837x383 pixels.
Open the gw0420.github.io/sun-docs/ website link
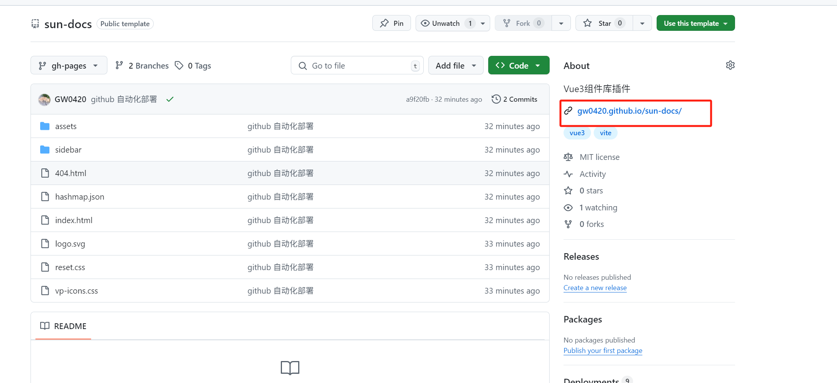click(629, 111)
